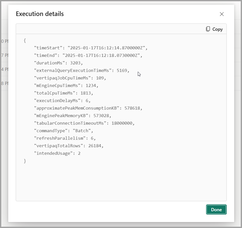242x228 pixels.
Task: Select the durationMs line
Action: pyautogui.click(x=58, y=63)
